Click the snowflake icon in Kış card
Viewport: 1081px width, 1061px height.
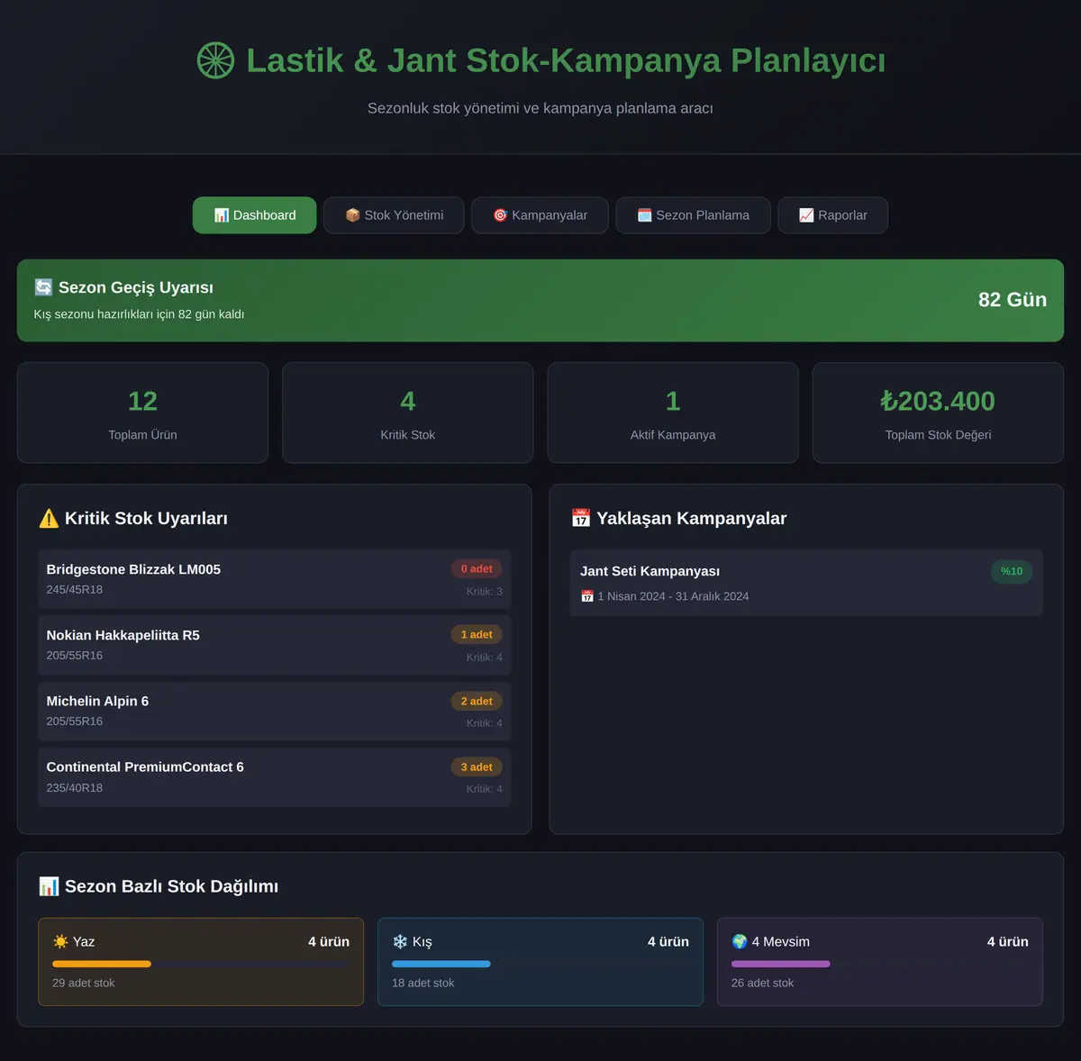click(400, 941)
